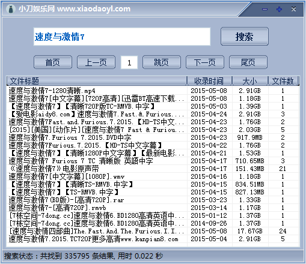306x264 pixels.
Task: Select the 《速度与激情7》电影原声带 result
Action: [x=153, y=169]
